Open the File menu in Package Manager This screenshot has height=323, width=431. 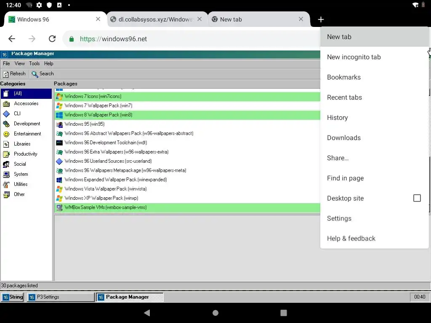pyautogui.click(x=6, y=64)
